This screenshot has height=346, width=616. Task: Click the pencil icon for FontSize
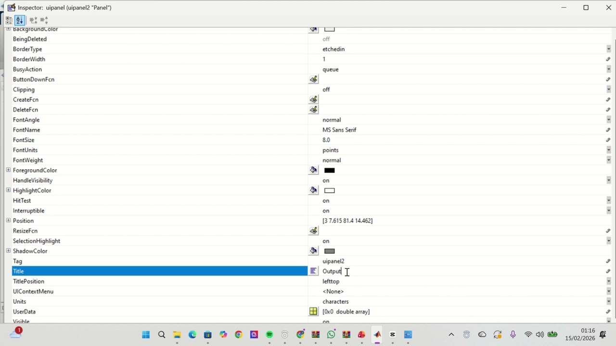point(608,140)
